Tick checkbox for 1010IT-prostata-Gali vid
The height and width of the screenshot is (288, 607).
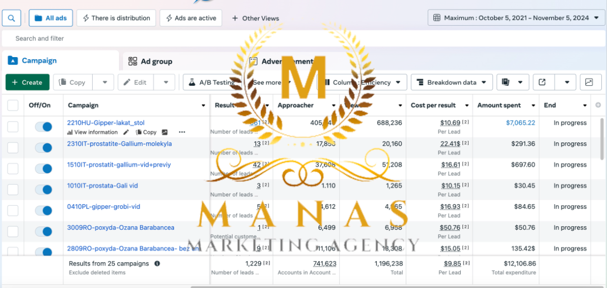tap(13, 190)
